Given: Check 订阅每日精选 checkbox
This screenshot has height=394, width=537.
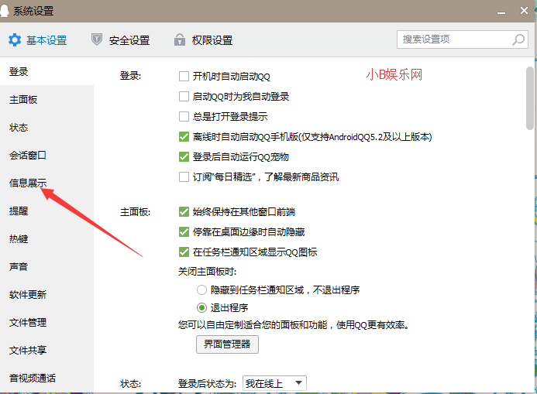Looking at the screenshot, I should (x=184, y=177).
